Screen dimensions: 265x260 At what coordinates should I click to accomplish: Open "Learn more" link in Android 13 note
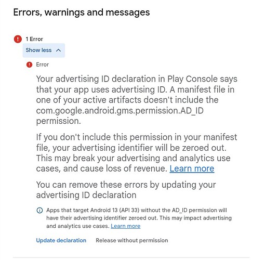126,226
